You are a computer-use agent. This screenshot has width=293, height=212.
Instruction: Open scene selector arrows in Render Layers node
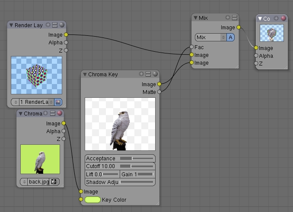[16, 102]
